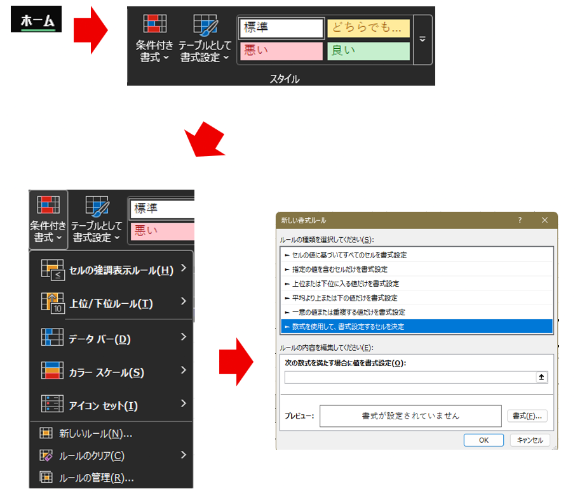Screen dimensions: 575x496
Task: Click 条件付き書式 button above the open menu
Action: point(48,219)
